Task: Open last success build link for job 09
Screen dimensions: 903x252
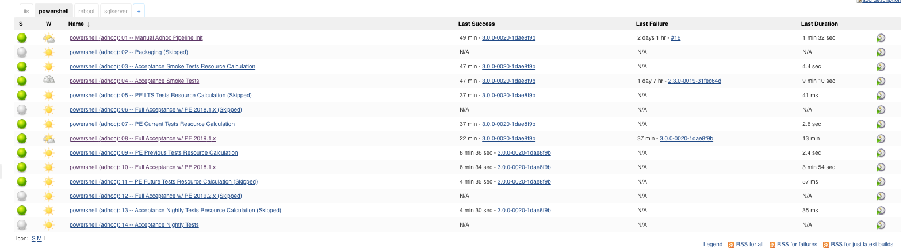Action: 524,153
